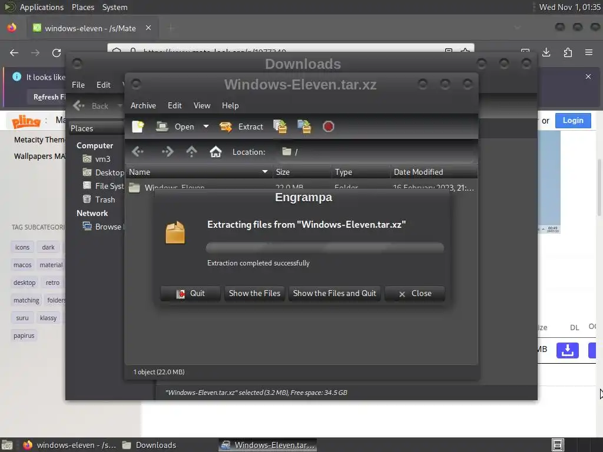Image resolution: width=603 pixels, height=452 pixels.
Task: Blue download icon button on webpage
Action: click(x=568, y=350)
